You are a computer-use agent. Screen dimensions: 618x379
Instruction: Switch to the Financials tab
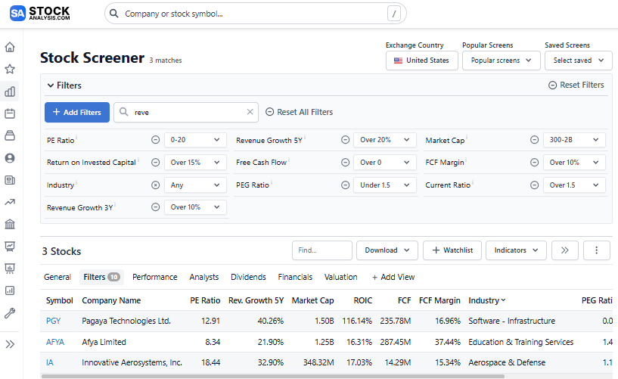[x=295, y=277]
